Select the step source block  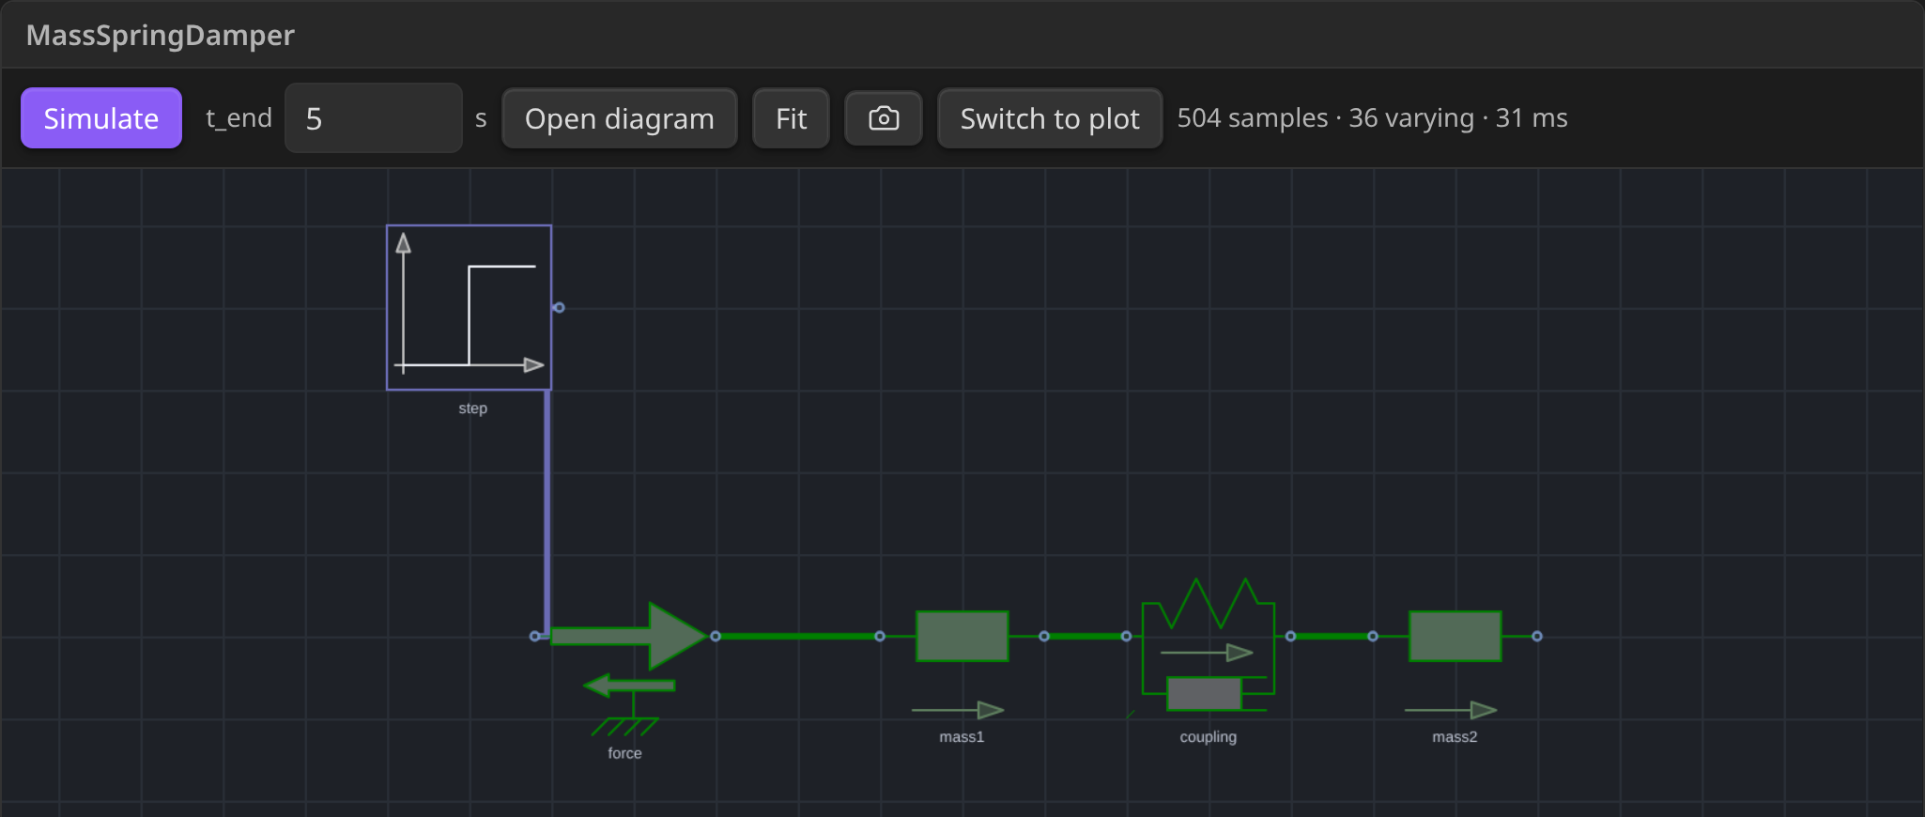pos(469,307)
